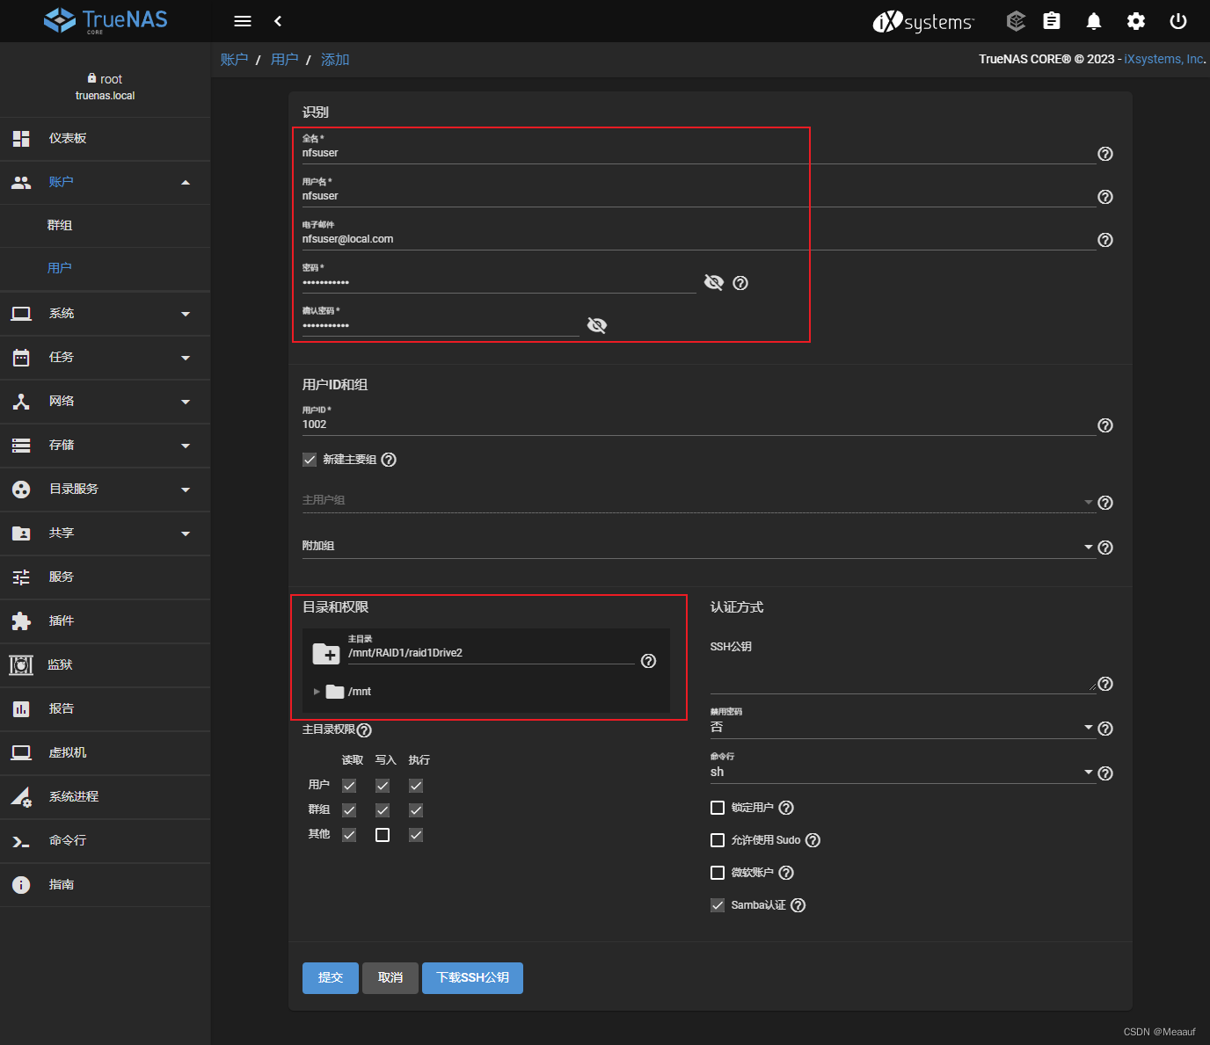
Task: Uncheck 新建主要组 checkbox
Action: click(310, 460)
